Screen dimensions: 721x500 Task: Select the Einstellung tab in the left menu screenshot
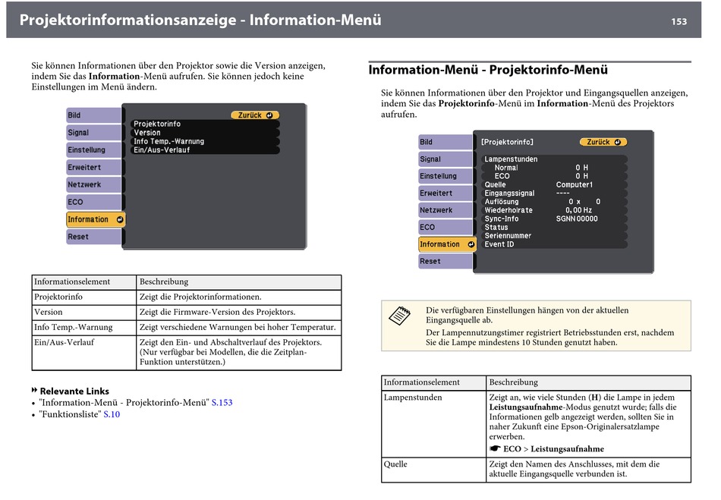[94, 149]
